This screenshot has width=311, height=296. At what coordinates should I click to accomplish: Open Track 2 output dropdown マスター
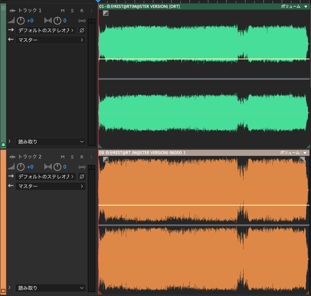point(51,186)
